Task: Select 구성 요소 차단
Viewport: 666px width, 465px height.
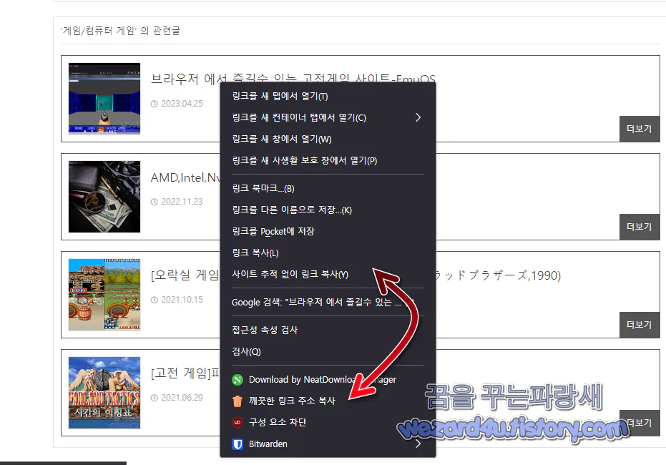Action: point(328,423)
